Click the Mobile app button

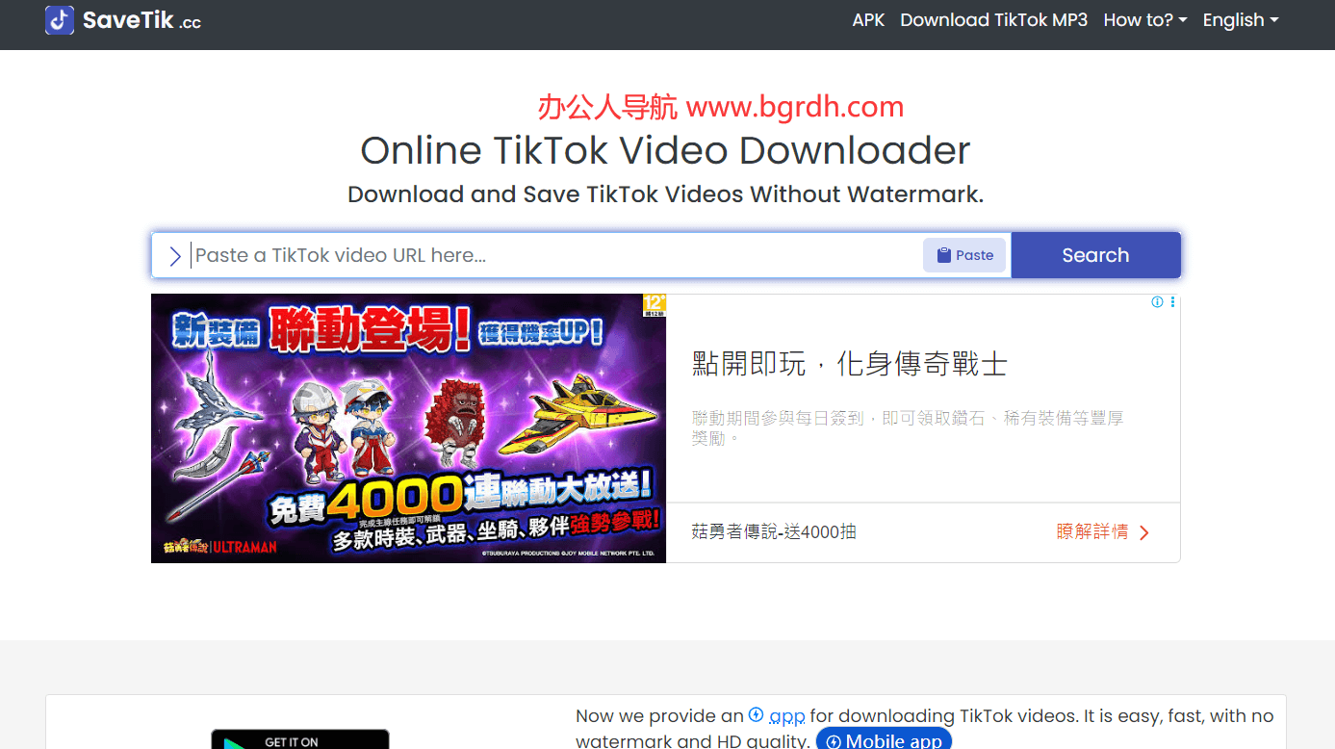883,739
